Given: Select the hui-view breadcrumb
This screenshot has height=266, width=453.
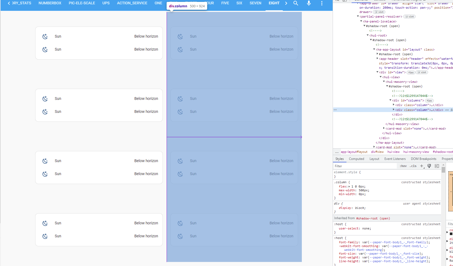Looking at the screenshot, I should click(394, 152).
